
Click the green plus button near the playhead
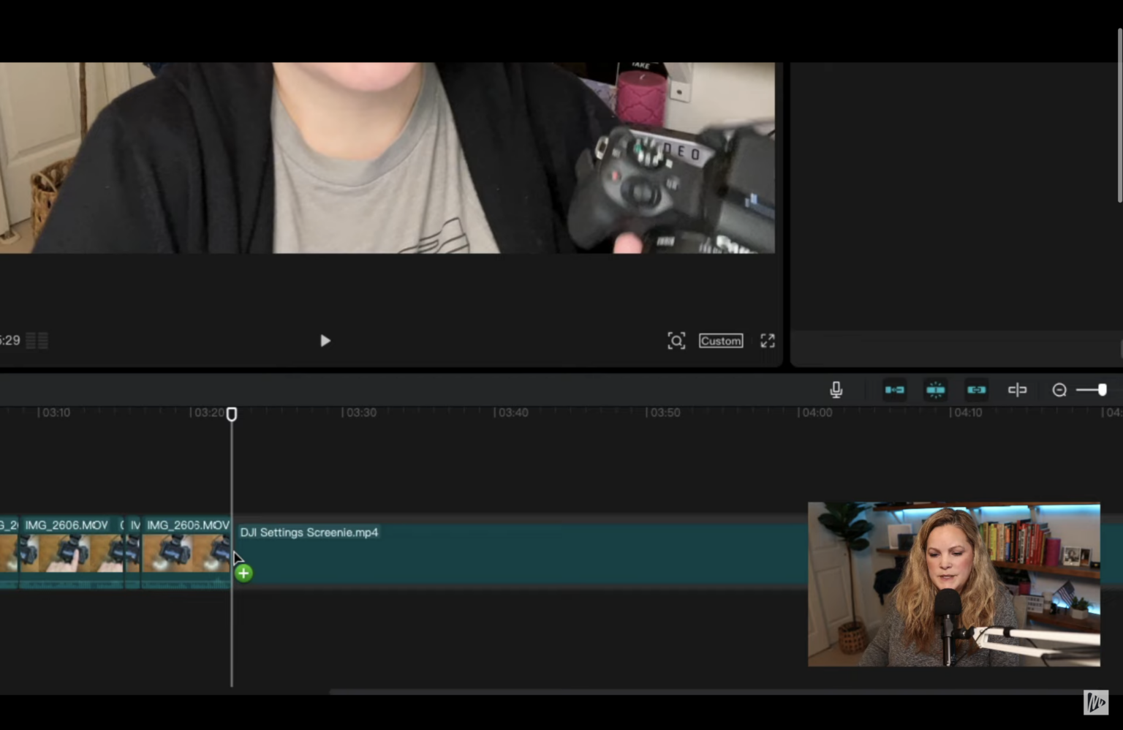click(x=243, y=573)
